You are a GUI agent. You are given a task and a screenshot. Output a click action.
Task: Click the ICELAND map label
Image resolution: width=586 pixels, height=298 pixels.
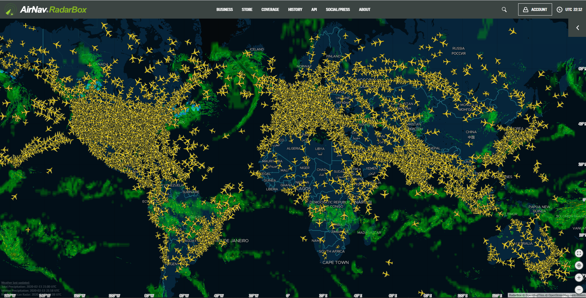(257, 49)
